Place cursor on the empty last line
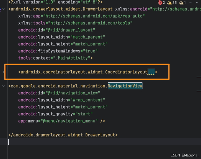Screen dimensions: 201x159 coord(101,142)
